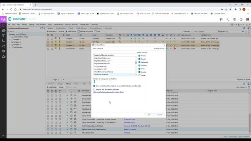Select Core Data Protection in products list
This screenshot has width=251, height=141.
pos(114,75)
